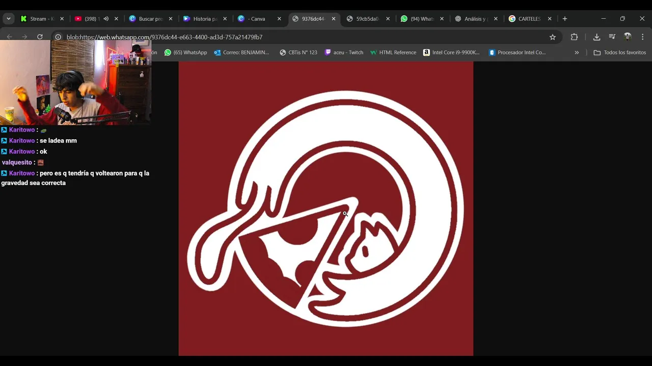The height and width of the screenshot is (366, 652).
Task: Open the media controls icon
Action: 612,37
